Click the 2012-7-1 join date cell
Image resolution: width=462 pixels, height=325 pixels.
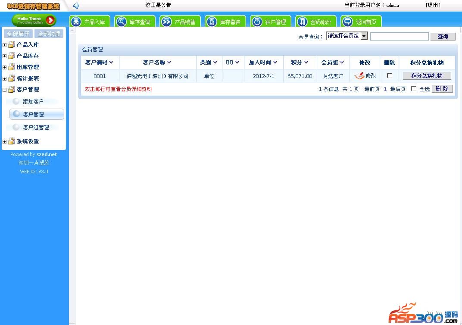pyautogui.click(x=263, y=76)
